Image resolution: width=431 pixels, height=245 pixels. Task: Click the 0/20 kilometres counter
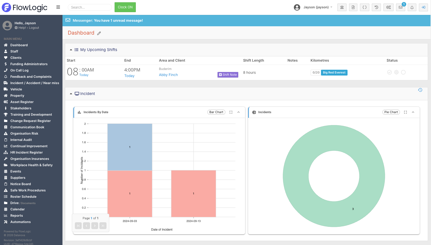(316, 72)
